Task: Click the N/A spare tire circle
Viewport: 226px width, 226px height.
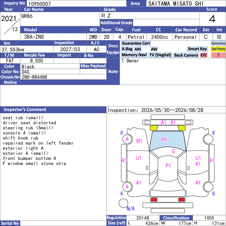Action: pyautogui.click(x=123, y=203)
